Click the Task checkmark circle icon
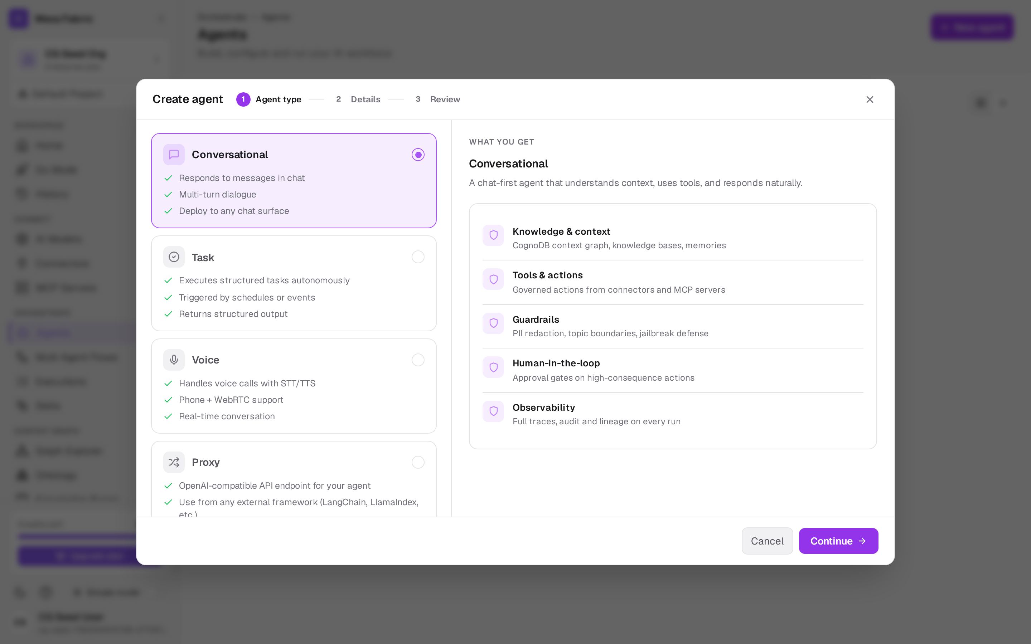This screenshot has height=644, width=1031. pyautogui.click(x=174, y=257)
